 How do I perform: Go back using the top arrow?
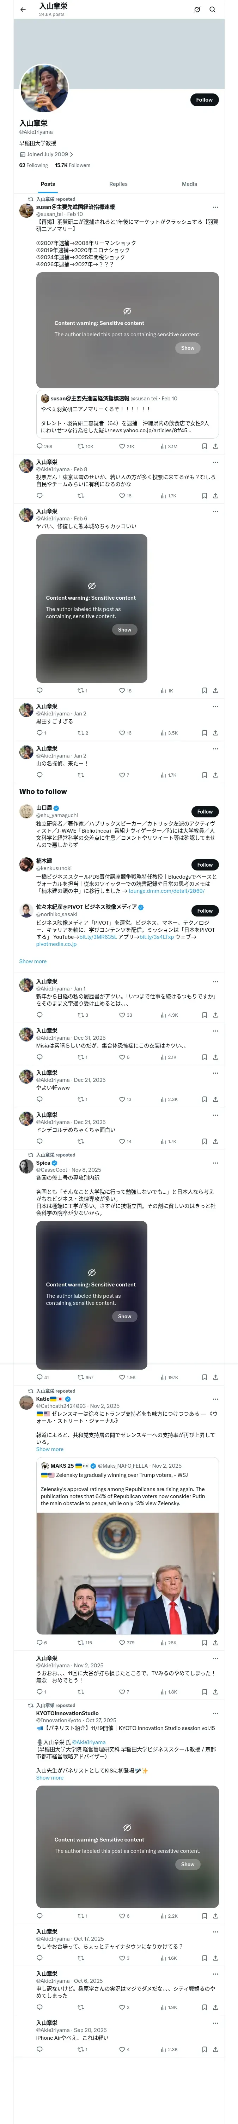[x=23, y=10]
